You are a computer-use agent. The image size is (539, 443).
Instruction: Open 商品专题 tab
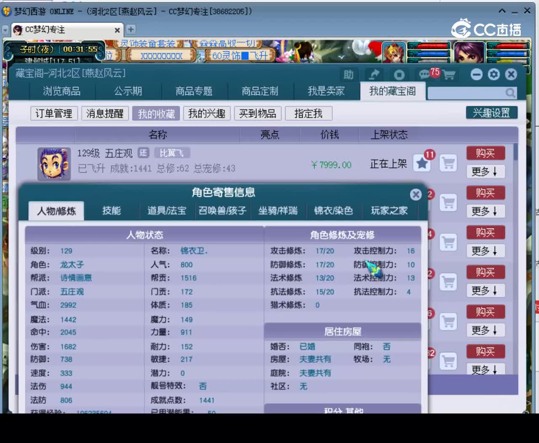click(x=194, y=91)
